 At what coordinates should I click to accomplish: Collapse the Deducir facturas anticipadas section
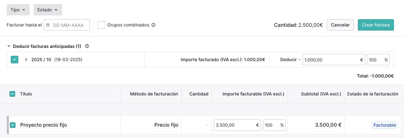(x=9, y=46)
